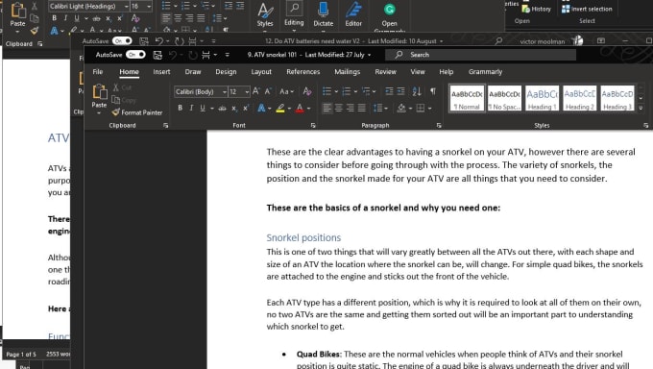Click the Bullets list icon in ATV snorkel window
The height and width of the screenshot is (369, 653).
coord(326,91)
